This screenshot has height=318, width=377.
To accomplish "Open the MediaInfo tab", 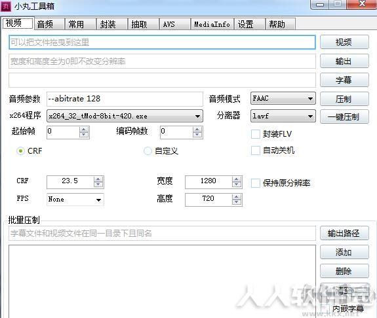I will [x=212, y=24].
